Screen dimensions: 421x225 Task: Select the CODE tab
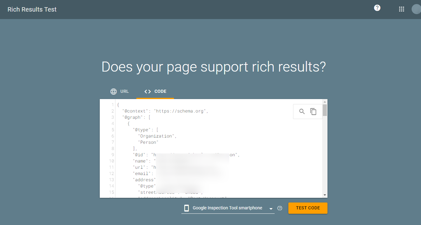click(x=155, y=92)
